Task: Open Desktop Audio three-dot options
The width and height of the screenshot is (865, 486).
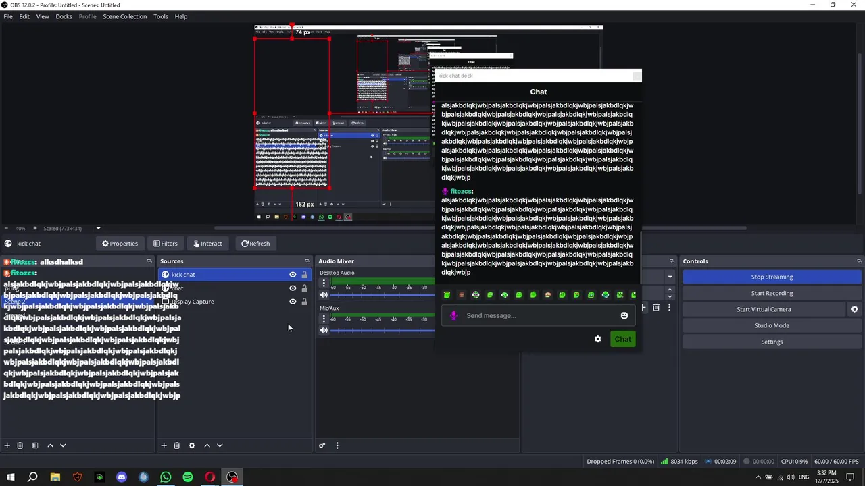Action: click(324, 283)
